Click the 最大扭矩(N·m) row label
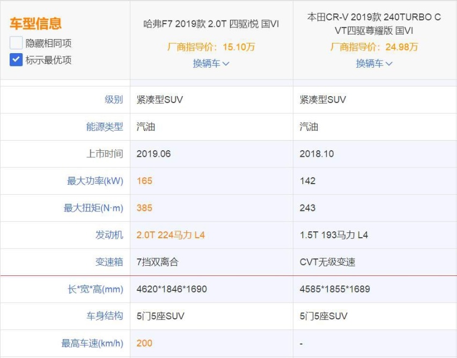457x358 pixels. 93,208
